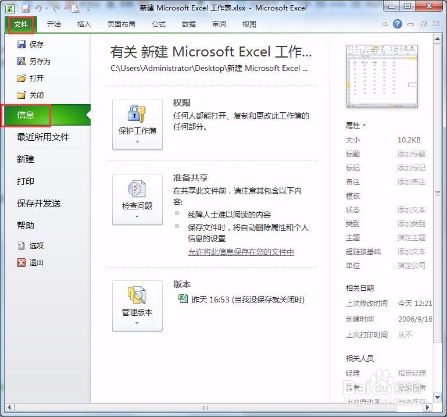Click the workbook restore window icon
This screenshot has height=417, width=447.
tap(423, 24)
